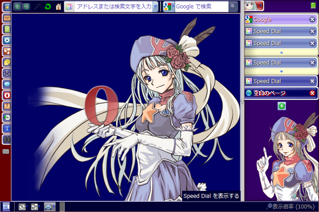Close the Speed Dial tab just above 空白のページ
319x212 pixels.
point(312,81)
